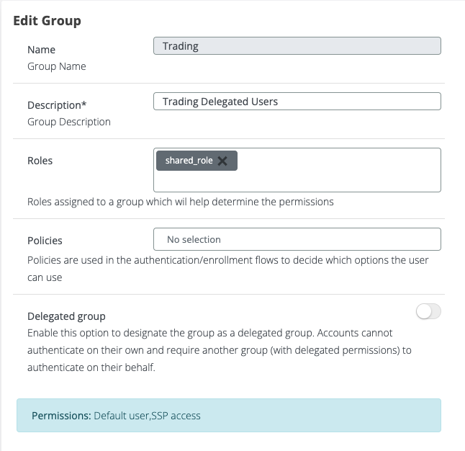Click the Name label
The width and height of the screenshot is (465, 451).
click(x=41, y=50)
